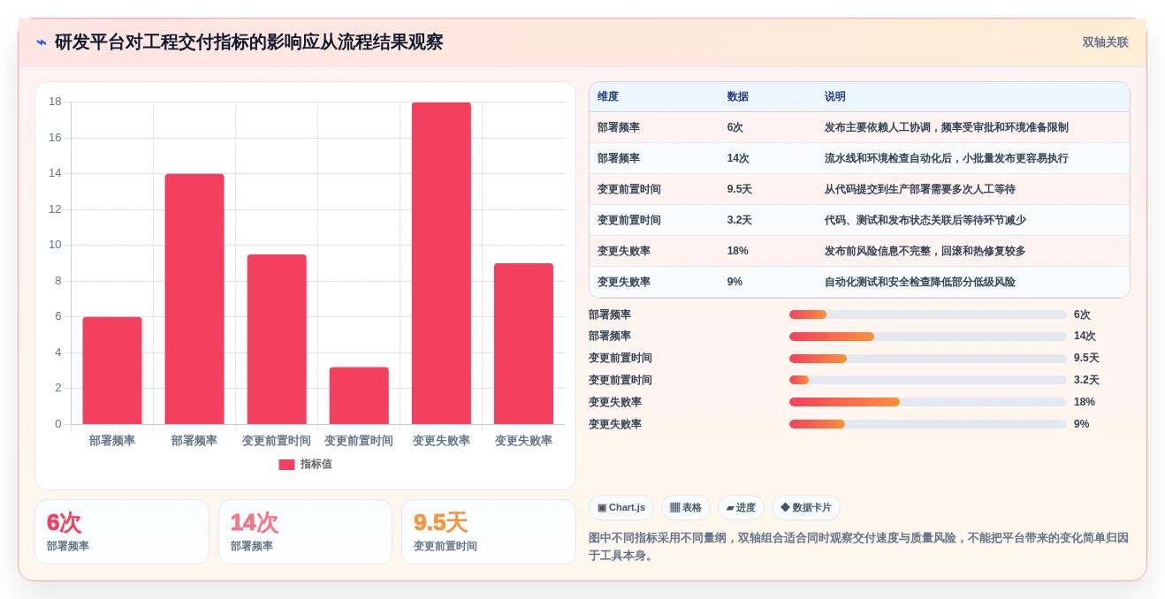The width and height of the screenshot is (1165, 599).
Task: Open the 9.5天 变更前置时间 stat card
Action: pyautogui.click(x=489, y=532)
